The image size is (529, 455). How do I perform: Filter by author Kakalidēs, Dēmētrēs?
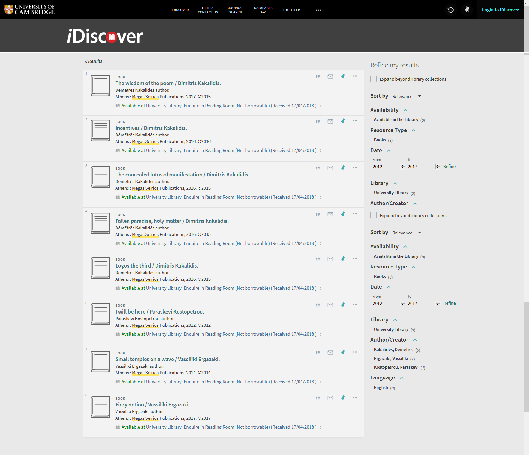tap(393, 350)
